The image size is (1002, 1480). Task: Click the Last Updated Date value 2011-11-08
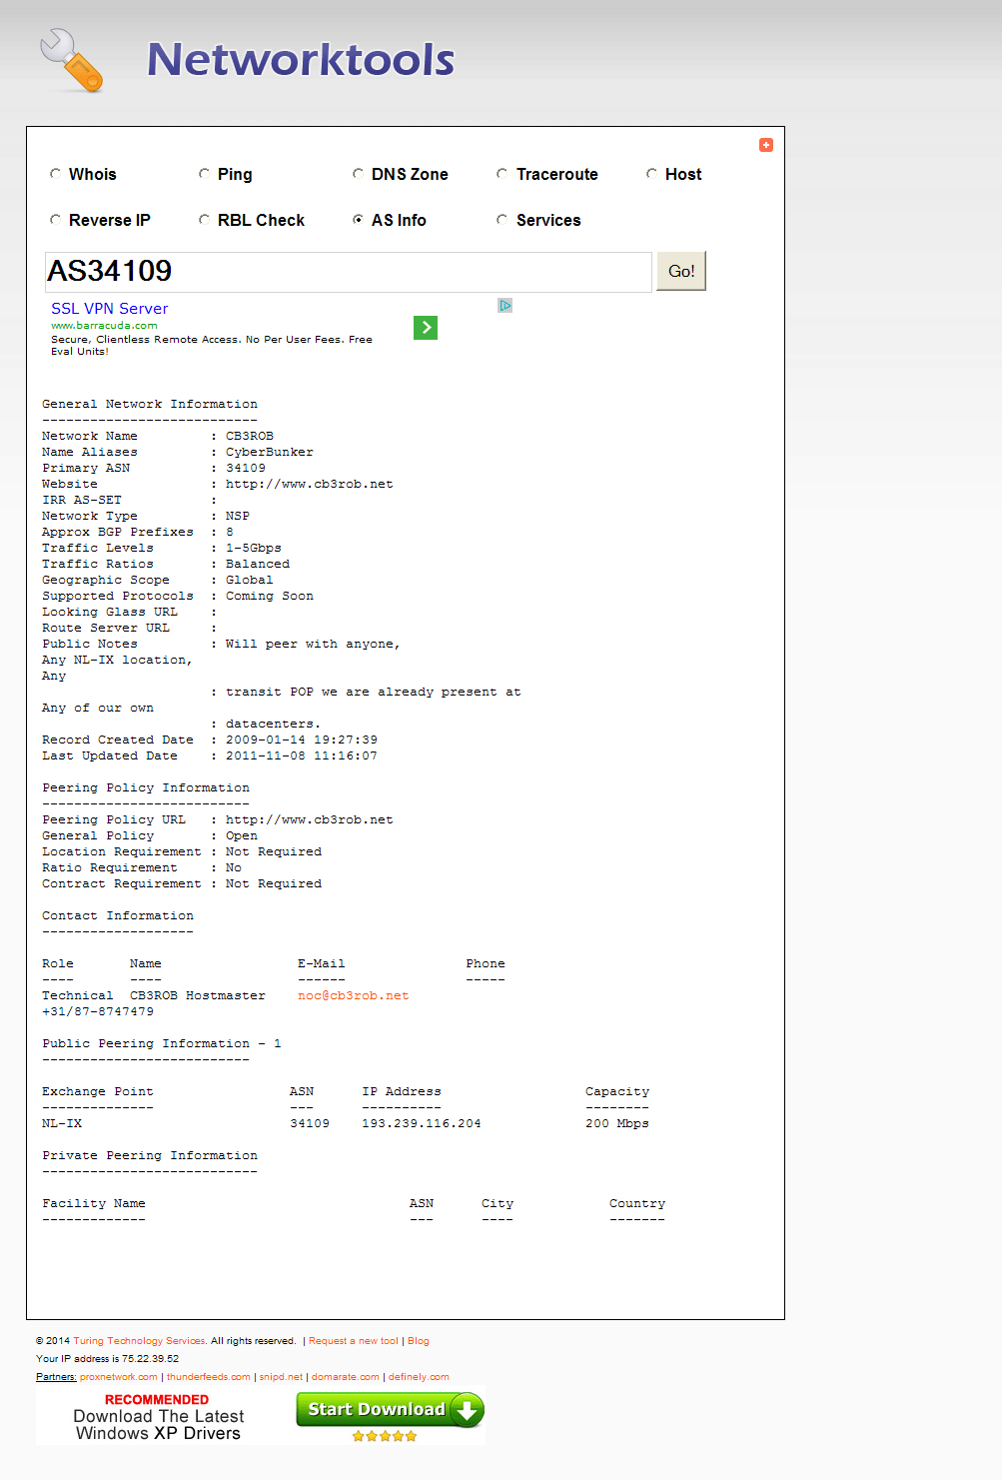[302, 755]
